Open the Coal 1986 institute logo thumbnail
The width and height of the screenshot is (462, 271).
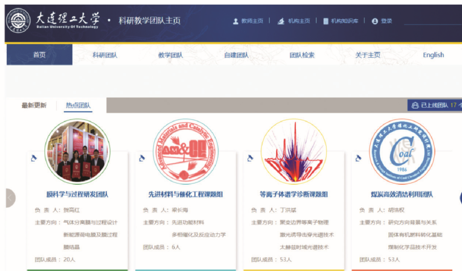402,151
